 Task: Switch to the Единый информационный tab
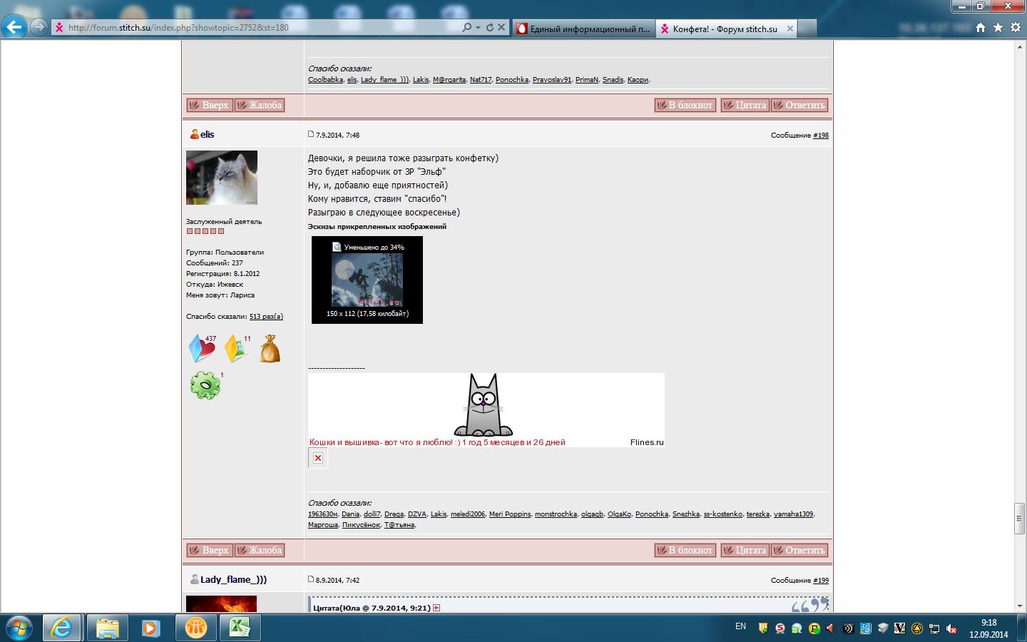pyautogui.click(x=583, y=29)
